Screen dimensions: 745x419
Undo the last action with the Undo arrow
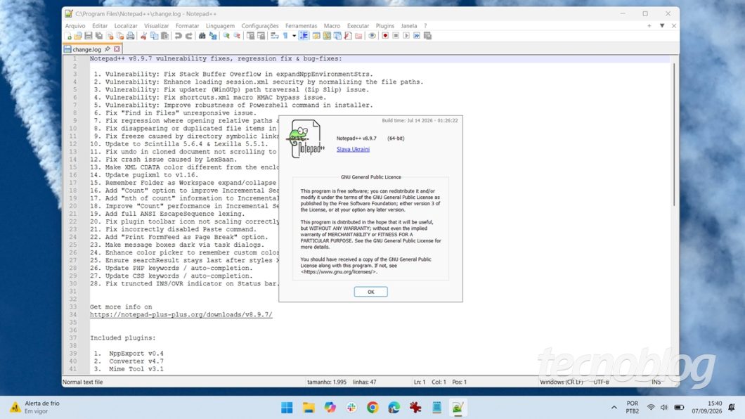(x=179, y=36)
